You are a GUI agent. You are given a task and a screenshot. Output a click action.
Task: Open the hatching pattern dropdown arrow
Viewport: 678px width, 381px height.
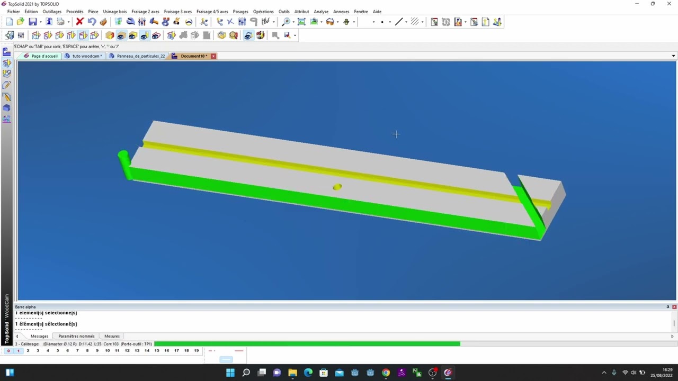coord(422,22)
